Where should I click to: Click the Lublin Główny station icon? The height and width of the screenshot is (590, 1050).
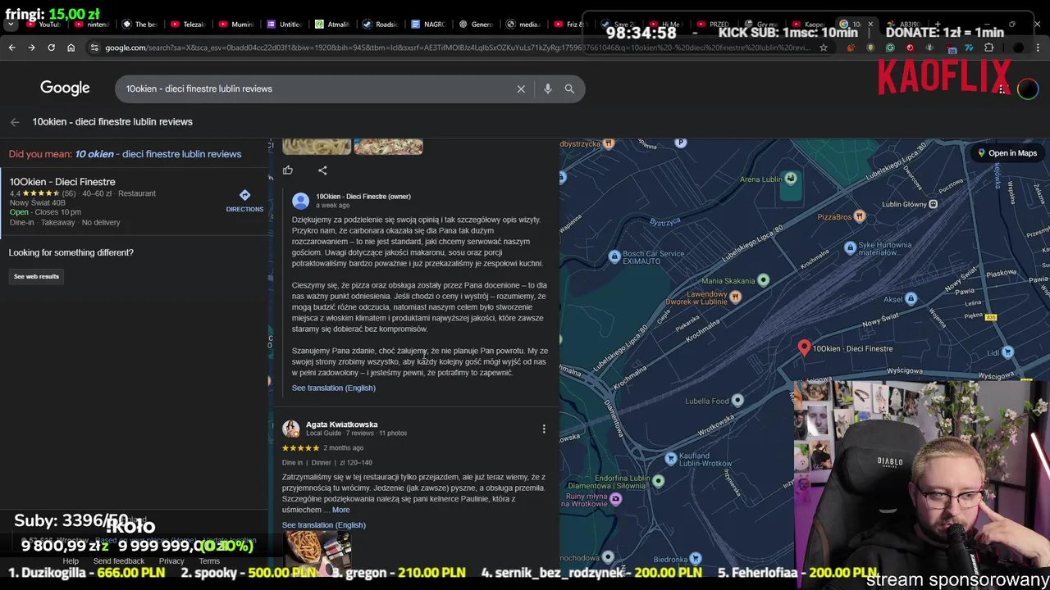click(x=933, y=204)
